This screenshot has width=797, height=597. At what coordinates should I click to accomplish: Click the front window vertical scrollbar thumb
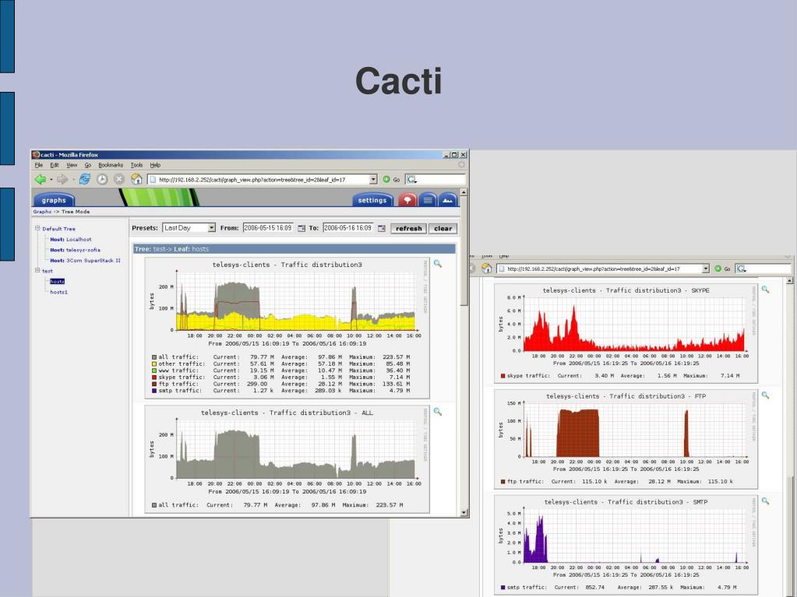(x=464, y=251)
